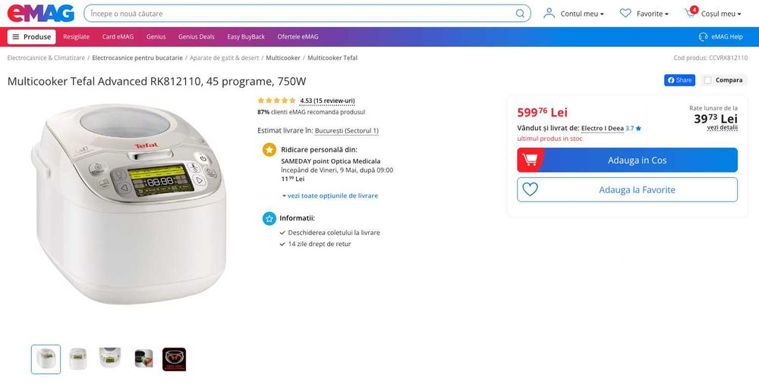Open the Produse hamburger menu
759x384 pixels.
point(32,36)
